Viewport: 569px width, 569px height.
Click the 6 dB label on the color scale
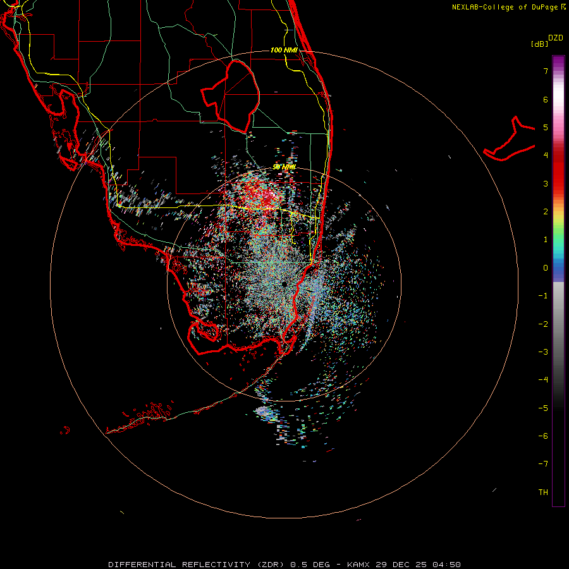pyautogui.click(x=546, y=99)
